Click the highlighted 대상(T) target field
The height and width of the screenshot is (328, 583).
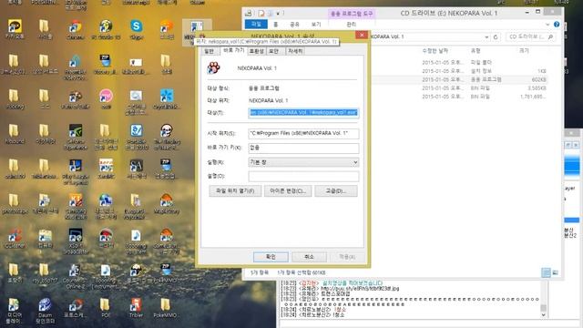[x=303, y=113]
